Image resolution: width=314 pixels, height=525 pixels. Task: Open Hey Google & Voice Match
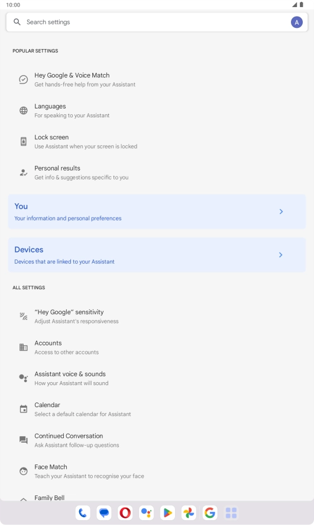pyautogui.click(x=157, y=79)
